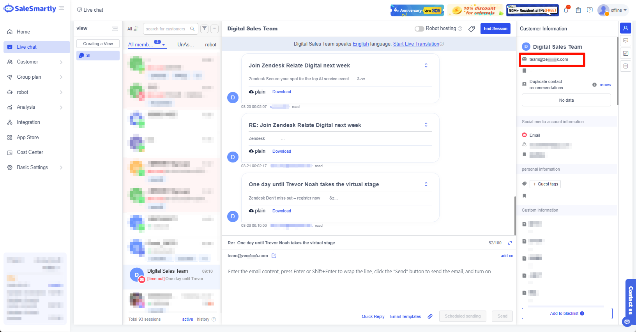Switch to the robot tab
Image resolution: width=636 pixels, height=332 pixels.
pyautogui.click(x=210, y=45)
